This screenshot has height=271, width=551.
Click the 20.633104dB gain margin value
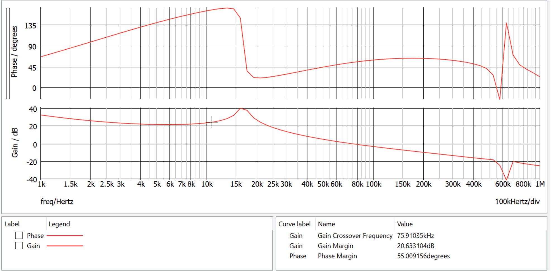click(416, 246)
